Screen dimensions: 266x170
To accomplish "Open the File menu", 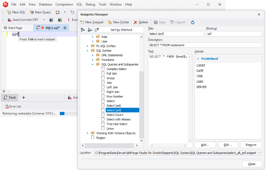I will (14, 5).
